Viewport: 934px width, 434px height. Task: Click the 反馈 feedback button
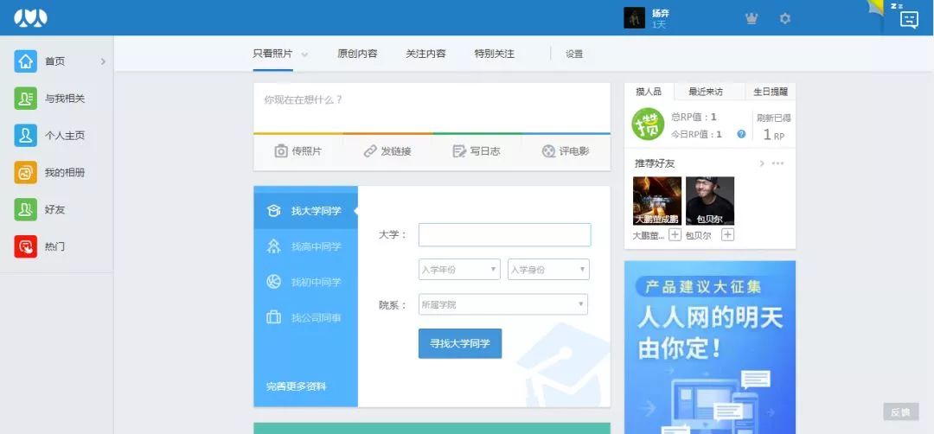point(900,412)
